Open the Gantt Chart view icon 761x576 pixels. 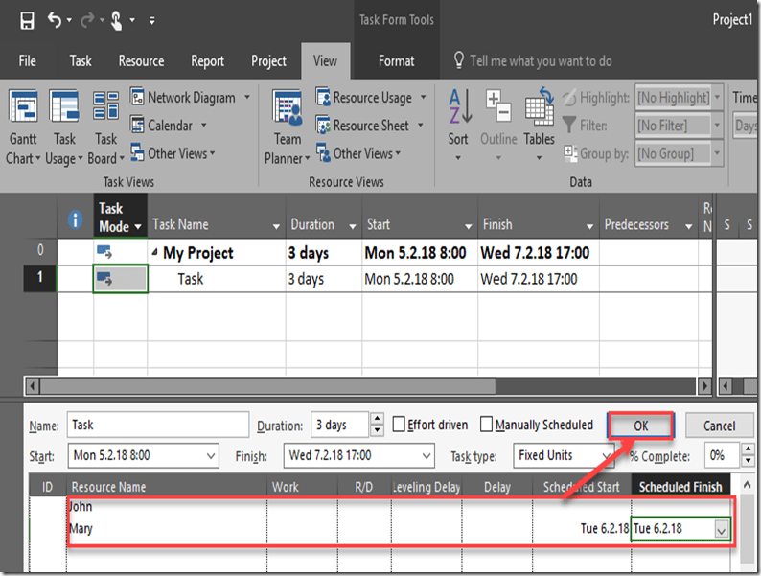(23, 106)
